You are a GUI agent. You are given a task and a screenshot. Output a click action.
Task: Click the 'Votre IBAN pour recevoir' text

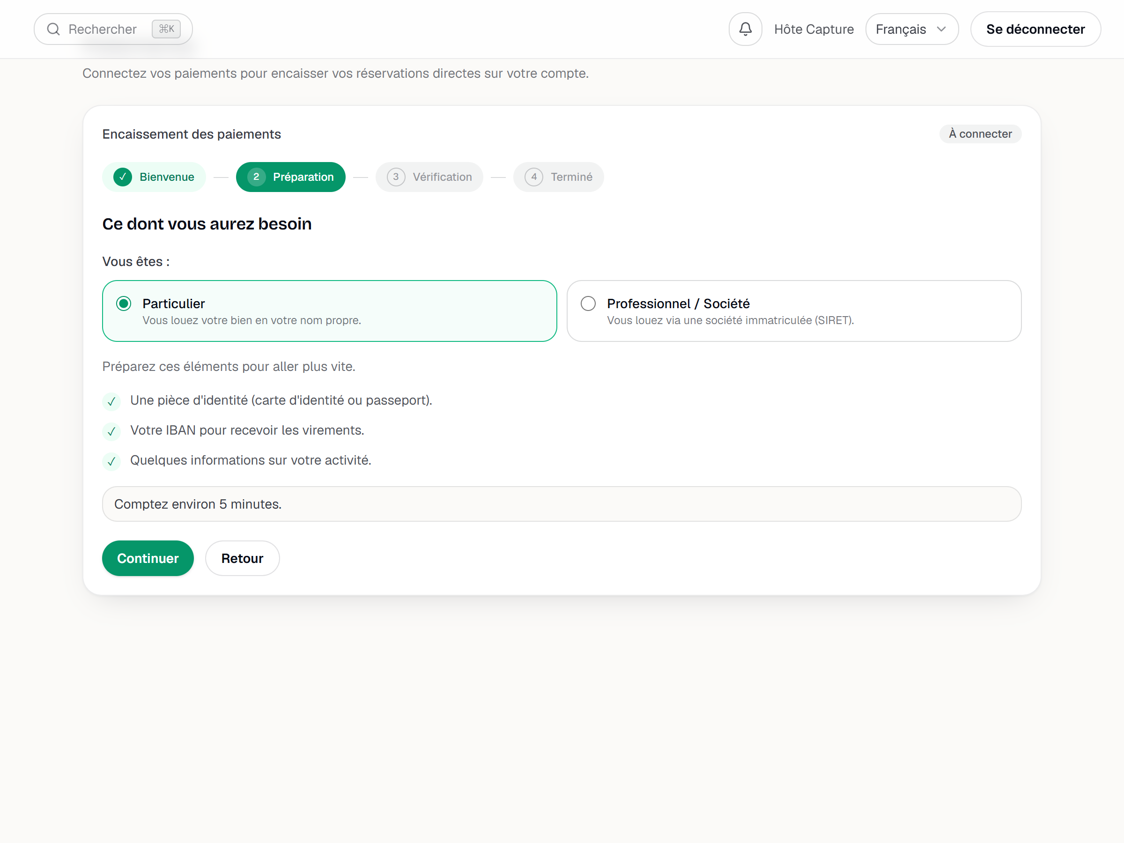click(247, 430)
